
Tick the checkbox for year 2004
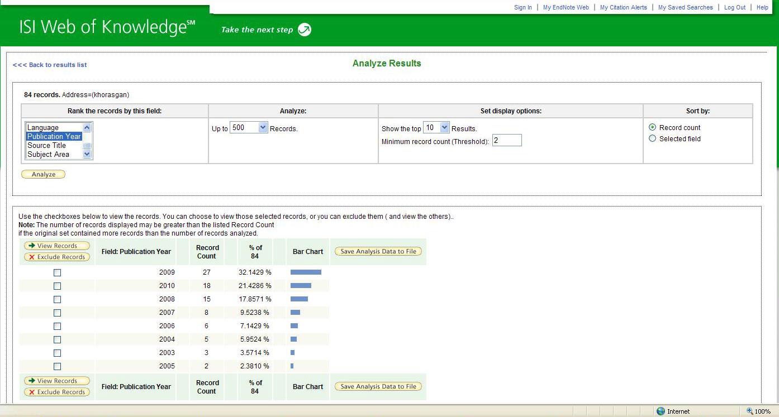[57, 340]
